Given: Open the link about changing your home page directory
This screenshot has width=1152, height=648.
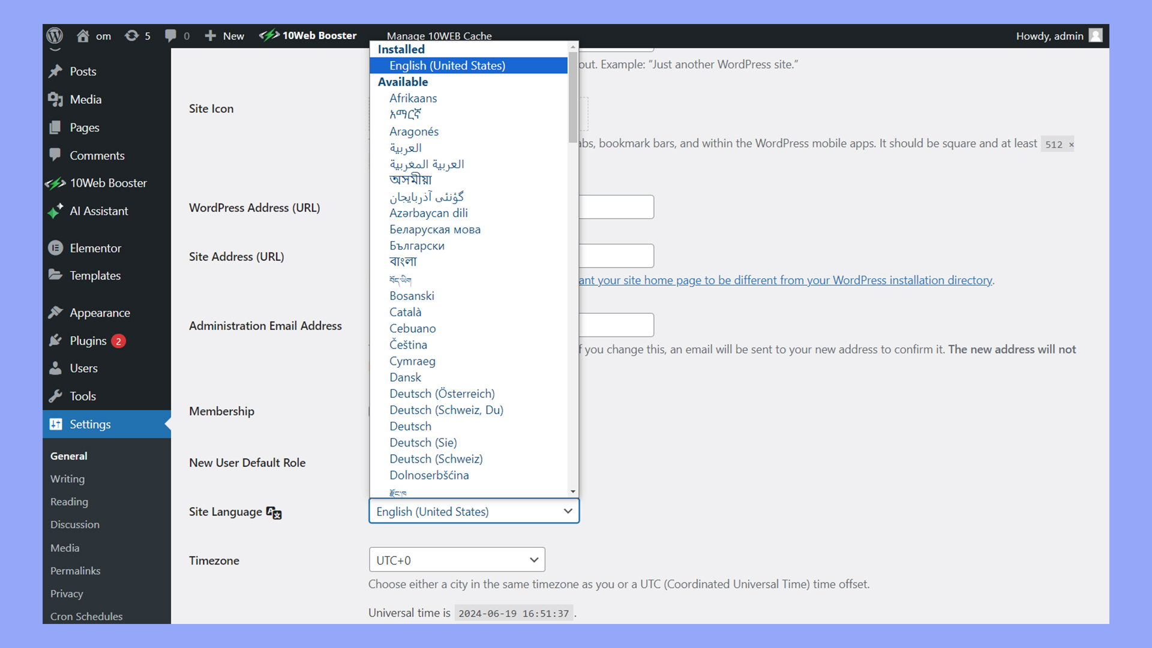Looking at the screenshot, I should [x=780, y=280].
